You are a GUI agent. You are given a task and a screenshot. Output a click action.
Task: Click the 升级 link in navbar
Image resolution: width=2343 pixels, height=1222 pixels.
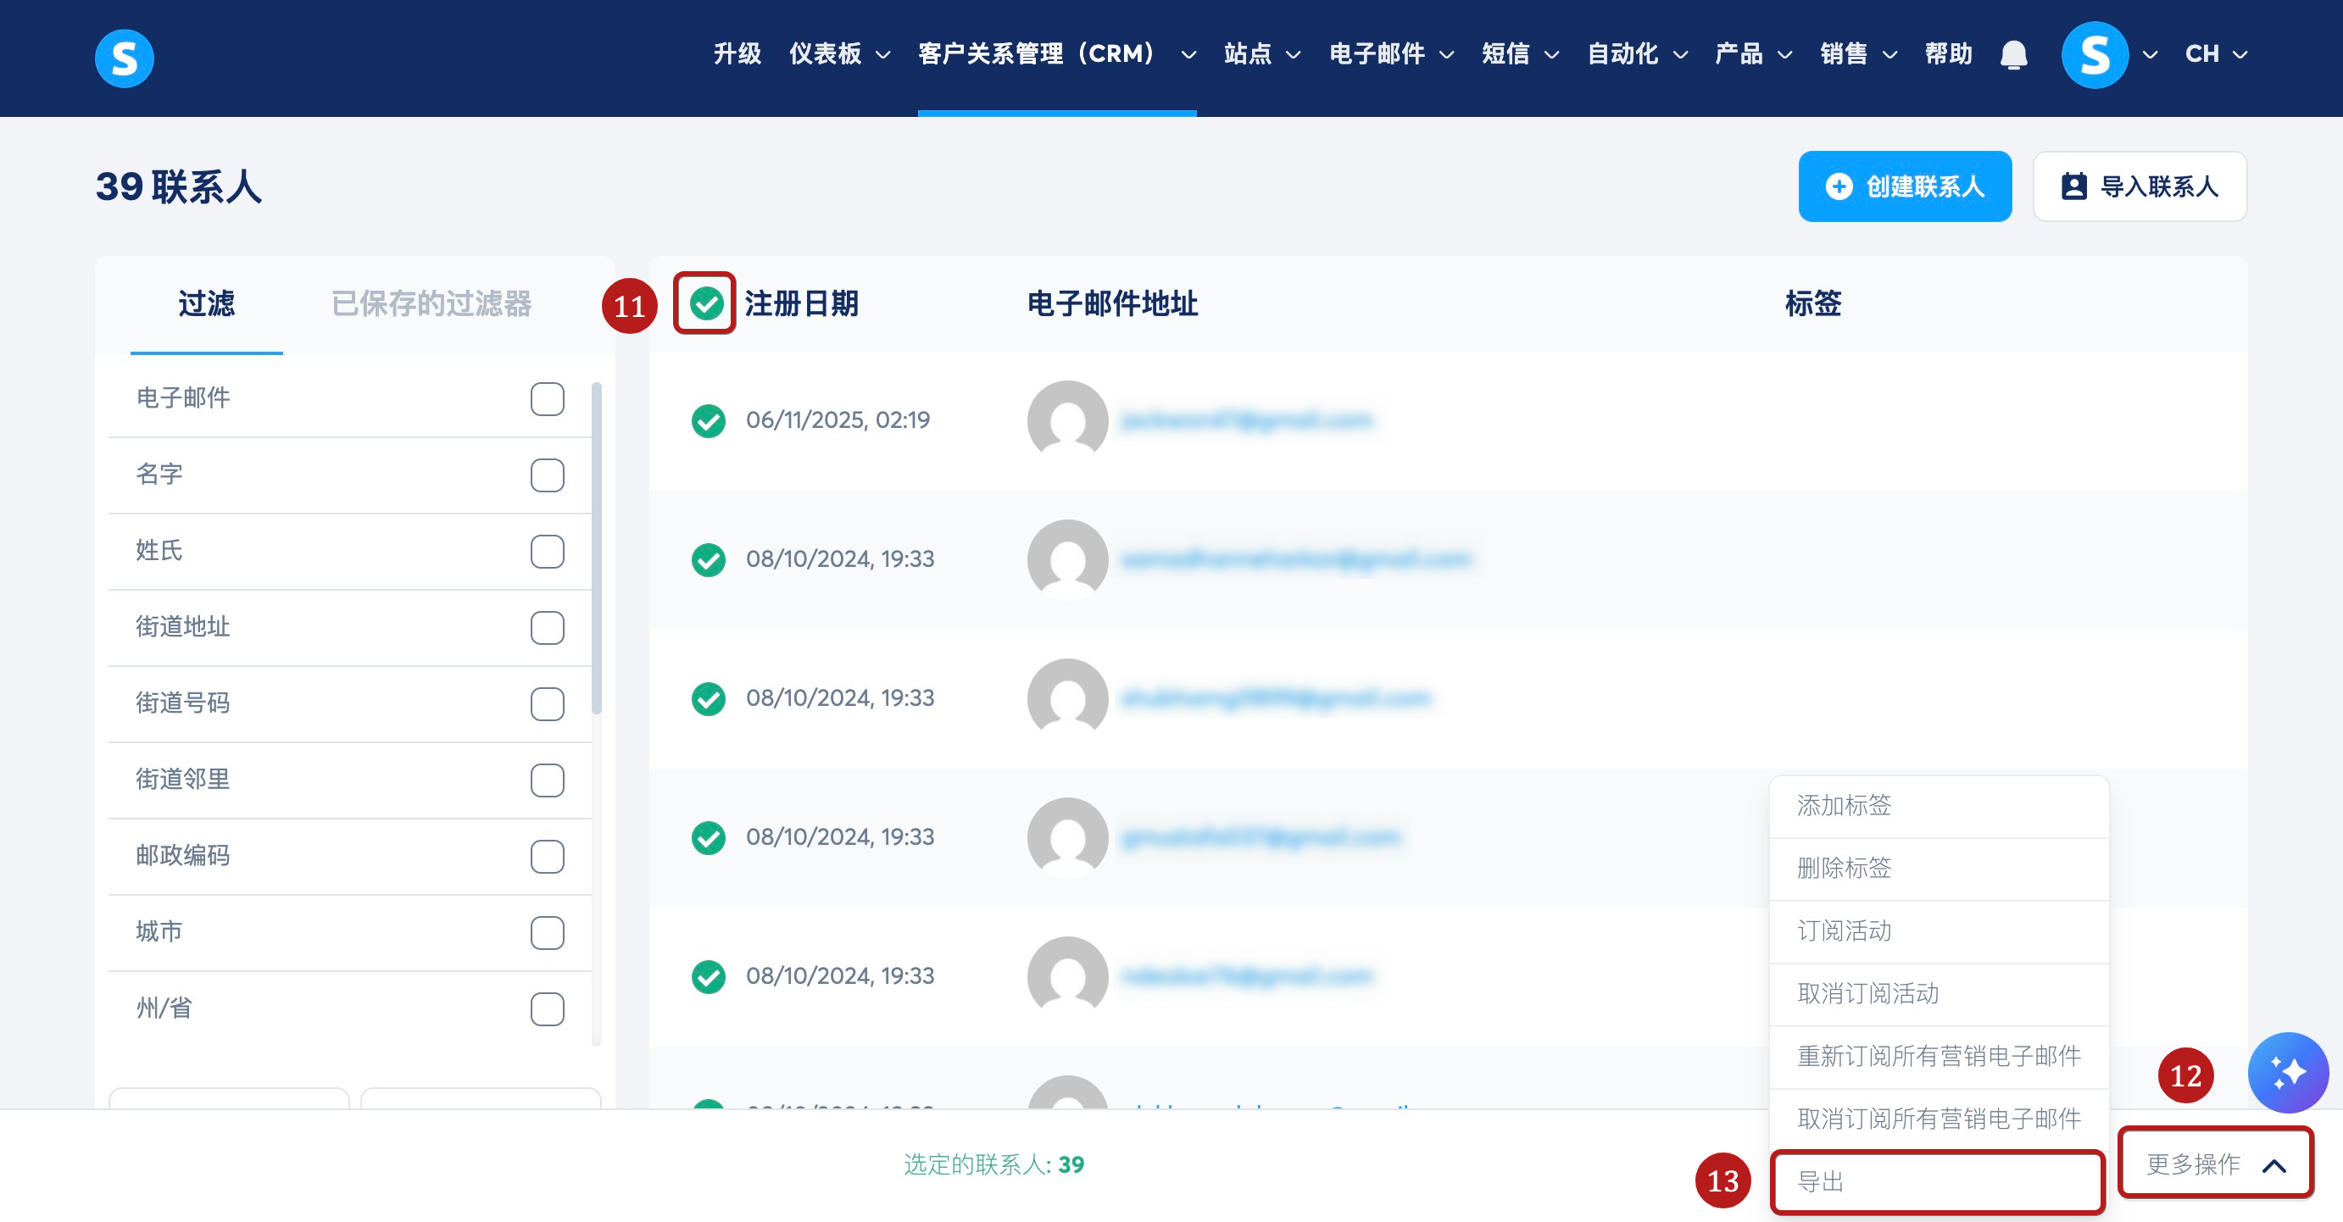pyautogui.click(x=737, y=54)
